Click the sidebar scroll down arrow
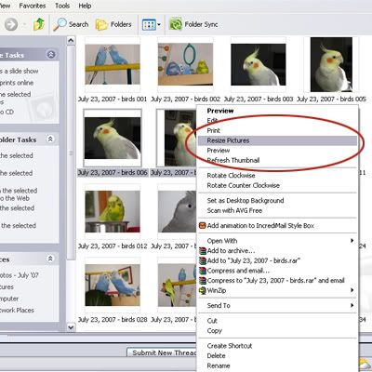 click(x=71, y=327)
